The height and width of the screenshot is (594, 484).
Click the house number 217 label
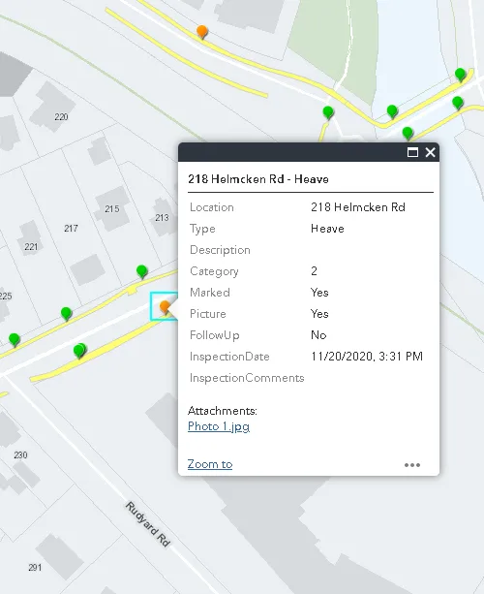pos(71,229)
